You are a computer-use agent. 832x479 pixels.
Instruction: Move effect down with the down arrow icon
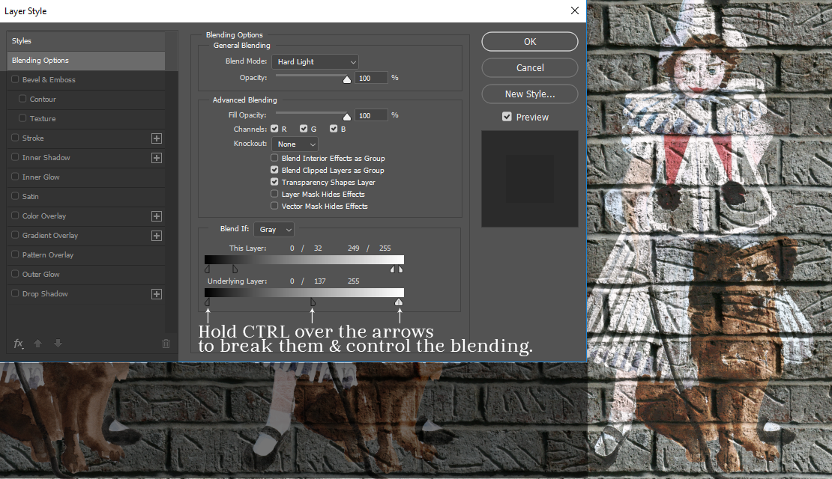pyautogui.click(x=58, y=344)
